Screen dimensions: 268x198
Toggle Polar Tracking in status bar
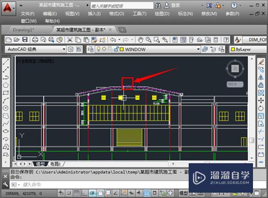point(92,193)
